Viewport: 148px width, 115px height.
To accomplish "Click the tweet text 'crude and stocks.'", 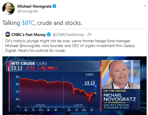I will pyautogui.click(x=60, y=23).
